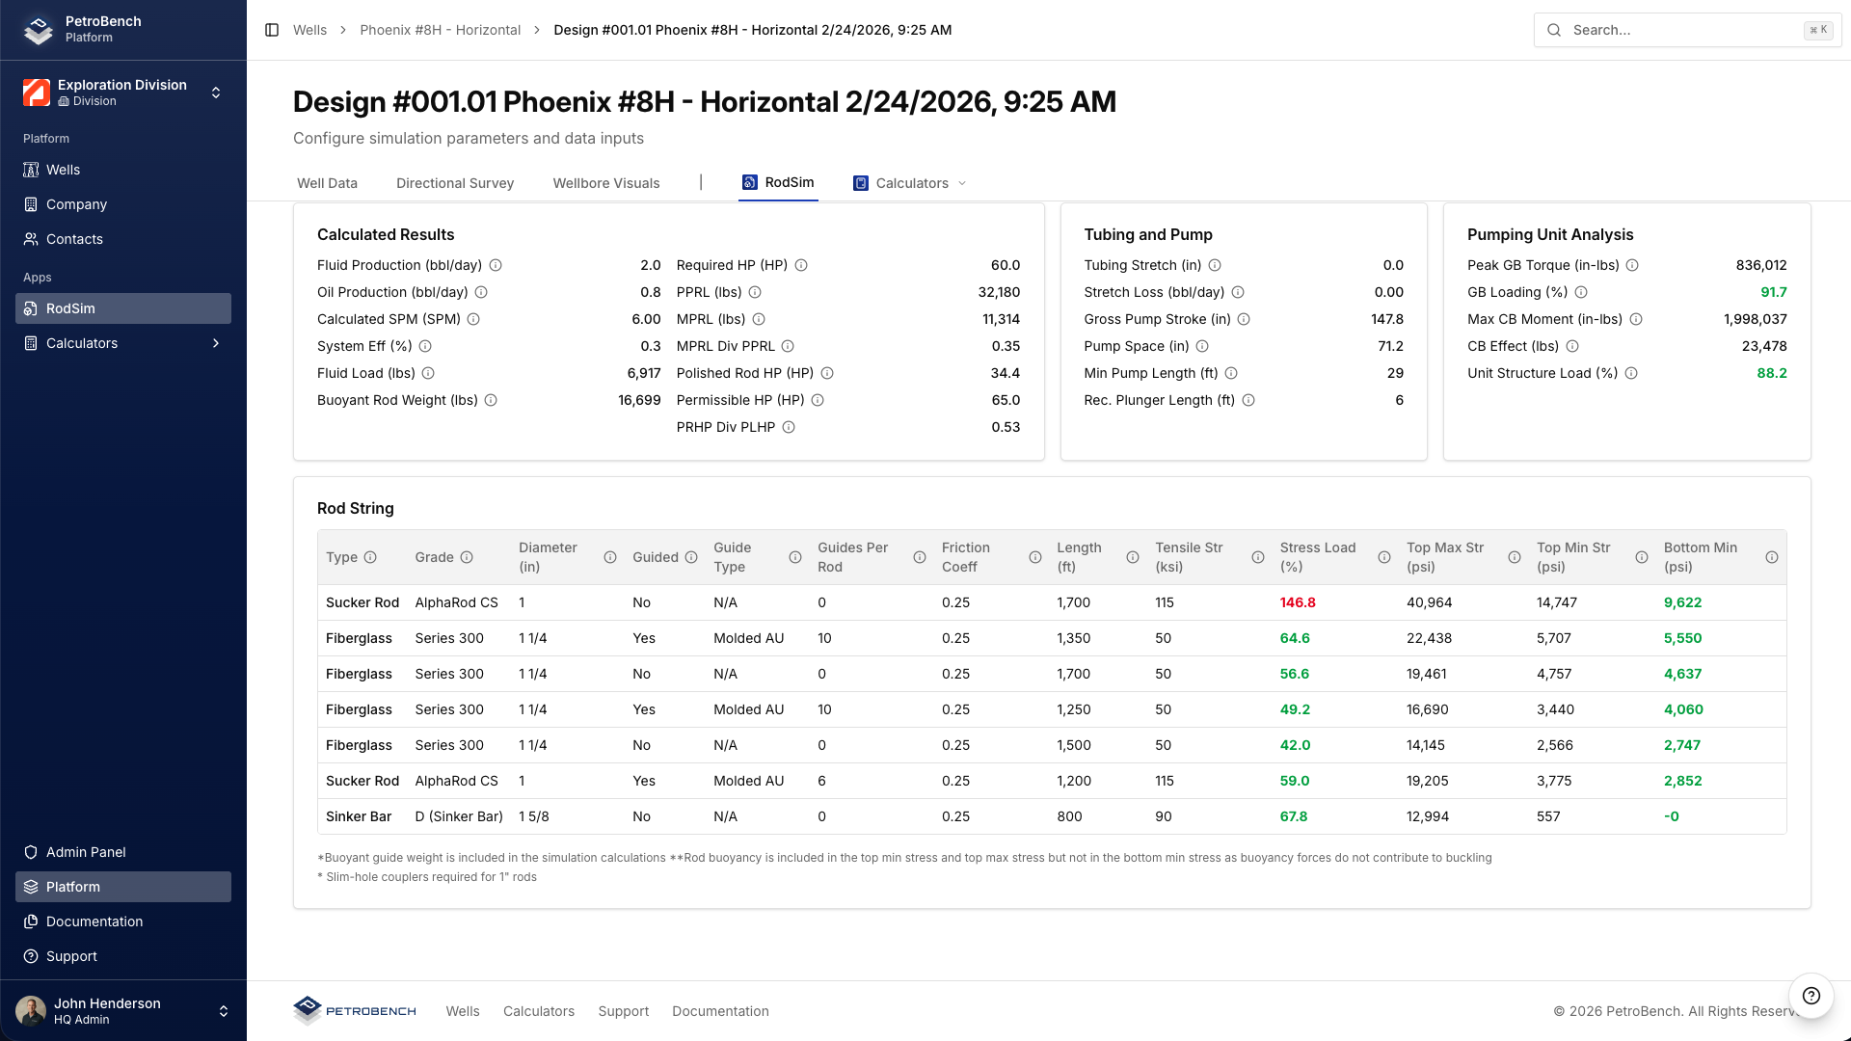Open the Admin Panel icon
Viewport: 1851px width, 1041px height.
30,852
